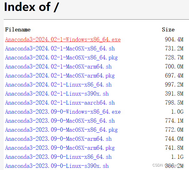189x170 pixels.
Task: Click Anaconda3-2023.09-0-MacOSX-x86_64.sh link
Action: [60, 121]
